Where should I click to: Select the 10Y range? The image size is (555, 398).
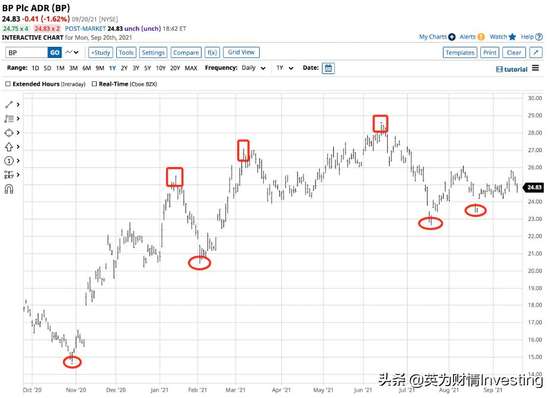[x=161, y=68]
